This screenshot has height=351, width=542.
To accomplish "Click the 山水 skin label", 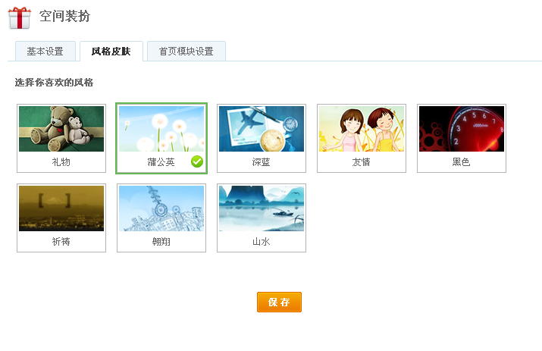I will [x=261, y=241].
